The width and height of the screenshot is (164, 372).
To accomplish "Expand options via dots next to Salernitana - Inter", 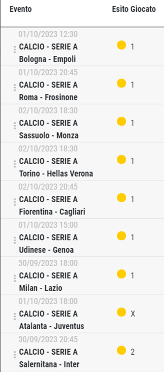I will [x=15, y=354].
